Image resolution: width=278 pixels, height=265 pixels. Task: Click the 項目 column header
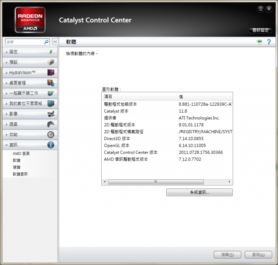pos(139,97)
